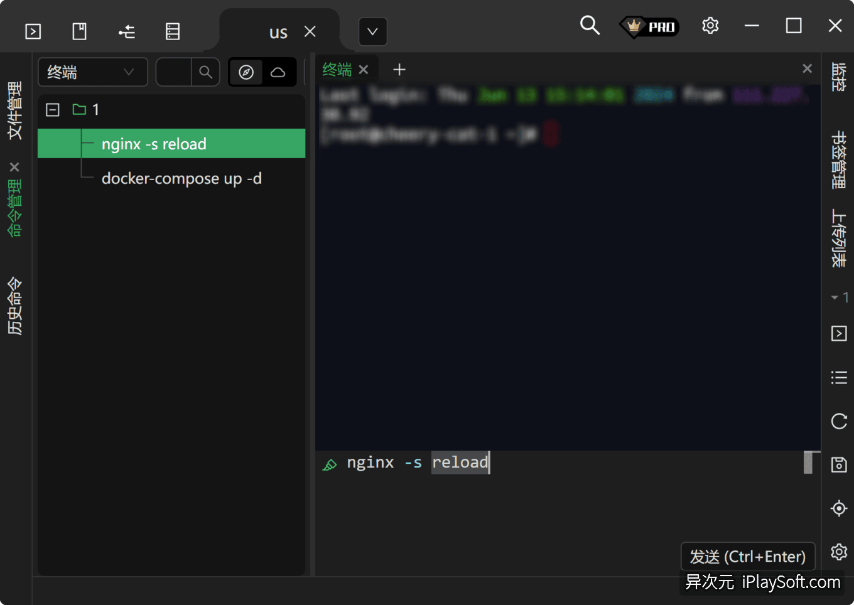Screen dimensions: 854x605
Task: Click the file/notes icon in the top toolbar
Action: (79, 30)
